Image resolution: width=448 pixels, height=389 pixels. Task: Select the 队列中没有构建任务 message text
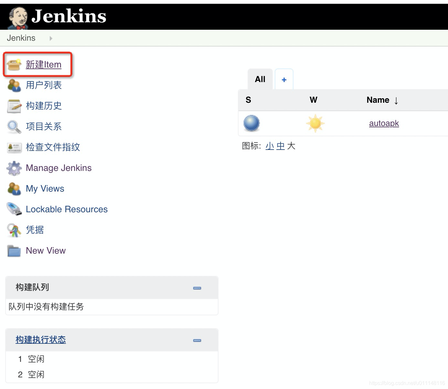pyautogui.click(x=46, y=307)
